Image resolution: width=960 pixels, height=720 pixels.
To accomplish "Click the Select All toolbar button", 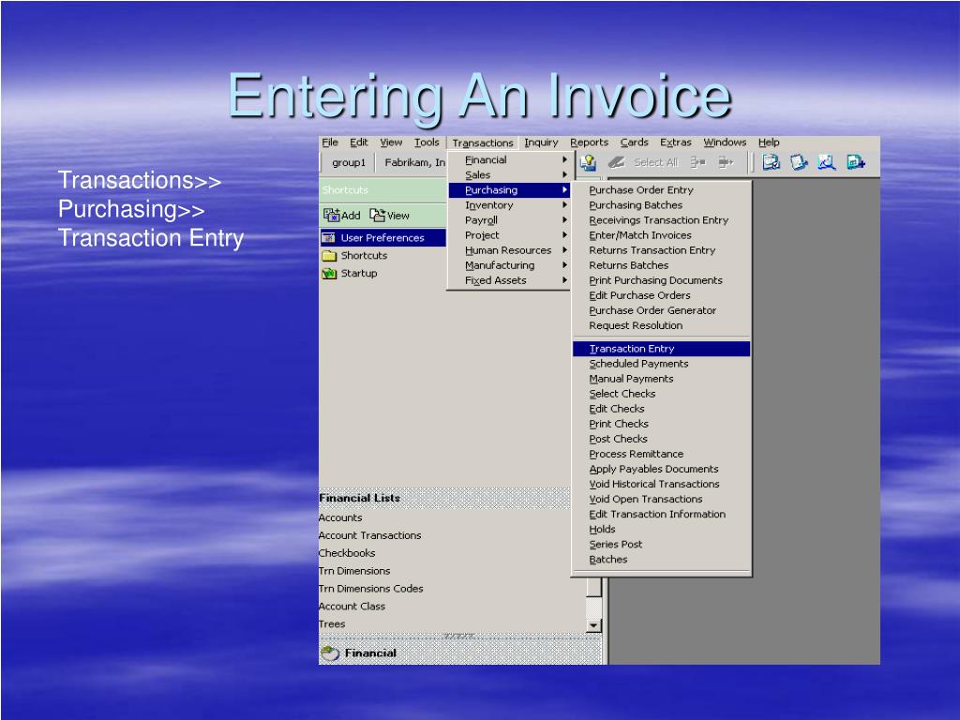I will click(x=655, y=162).
